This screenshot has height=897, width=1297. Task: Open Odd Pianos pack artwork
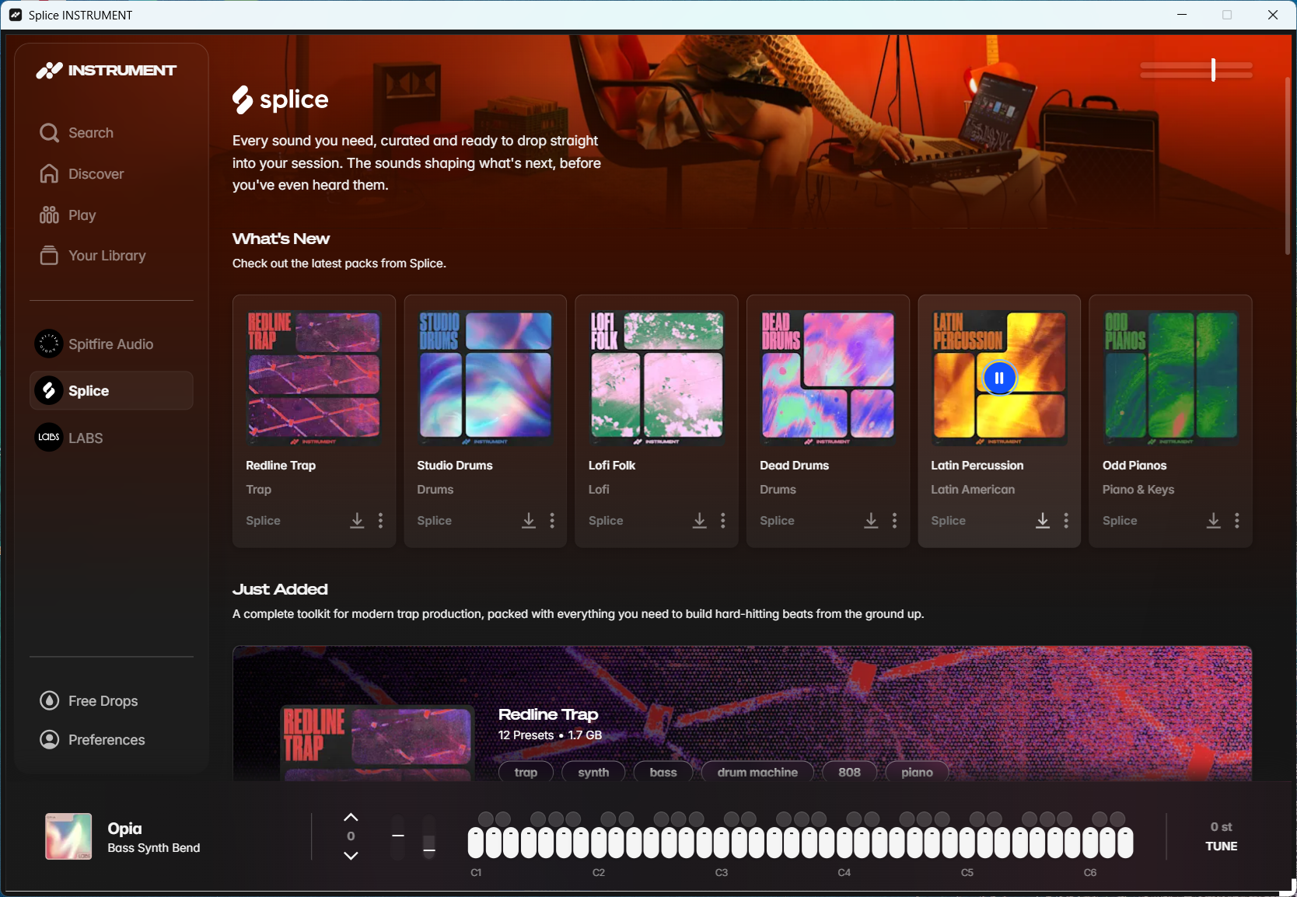coord(1171,379)
